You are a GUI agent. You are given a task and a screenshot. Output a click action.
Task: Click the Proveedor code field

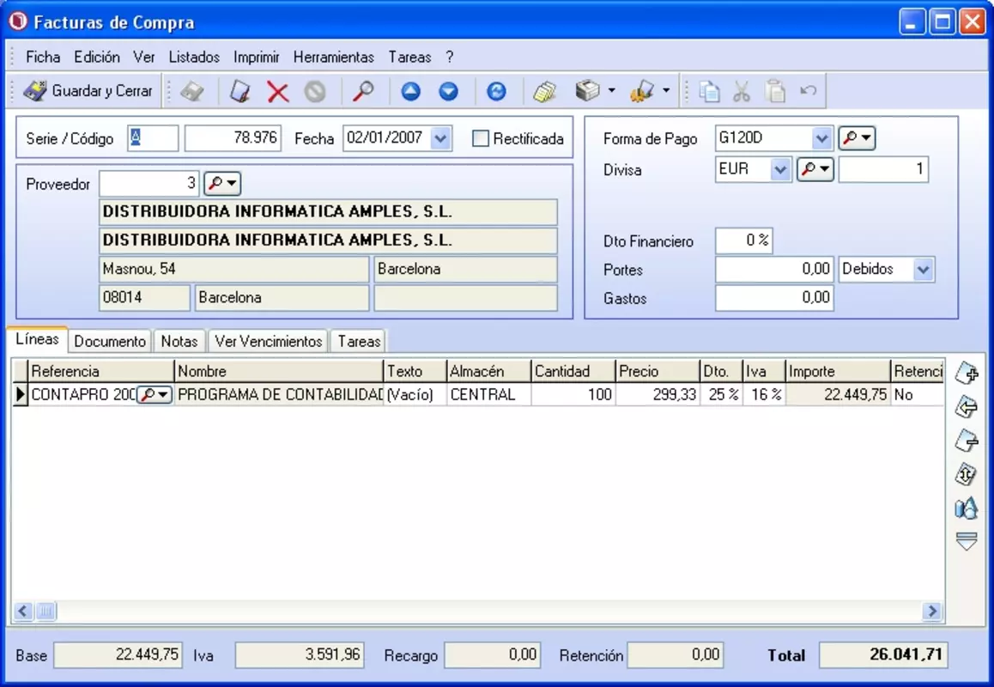tap(149, 184)
